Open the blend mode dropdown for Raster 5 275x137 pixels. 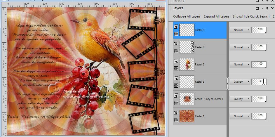tap(240, 30)
